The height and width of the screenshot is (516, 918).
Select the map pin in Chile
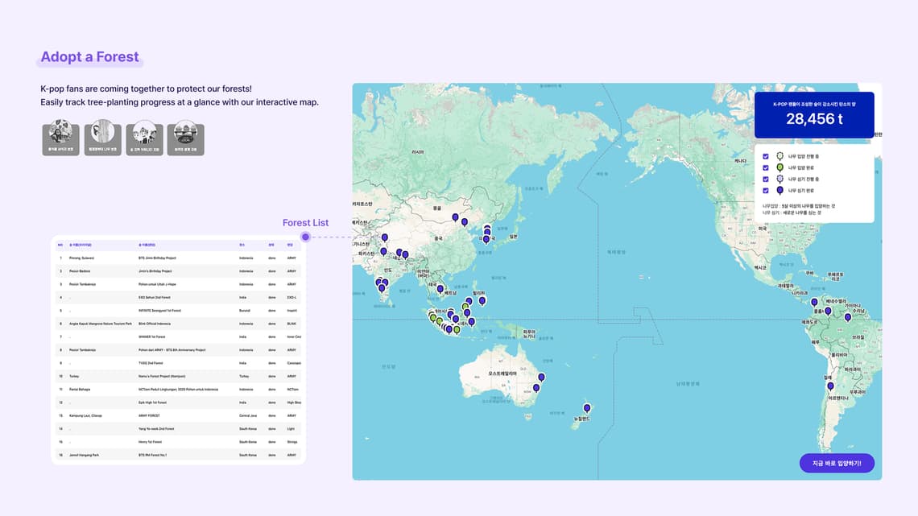point(830,386)
